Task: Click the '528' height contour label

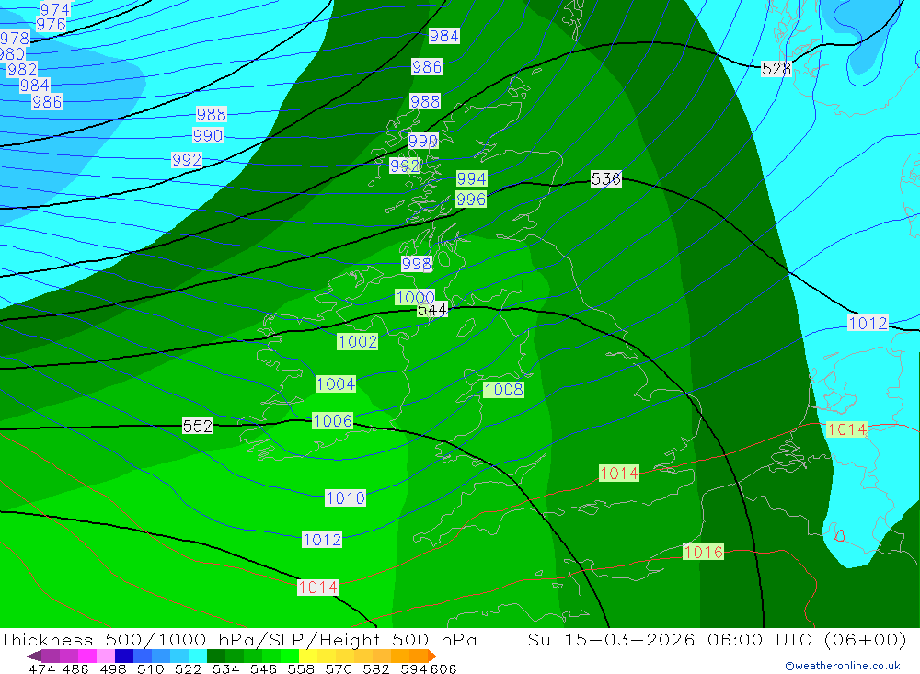Action: point(776,69)
